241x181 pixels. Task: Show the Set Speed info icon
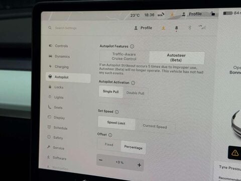coord(117,112)
